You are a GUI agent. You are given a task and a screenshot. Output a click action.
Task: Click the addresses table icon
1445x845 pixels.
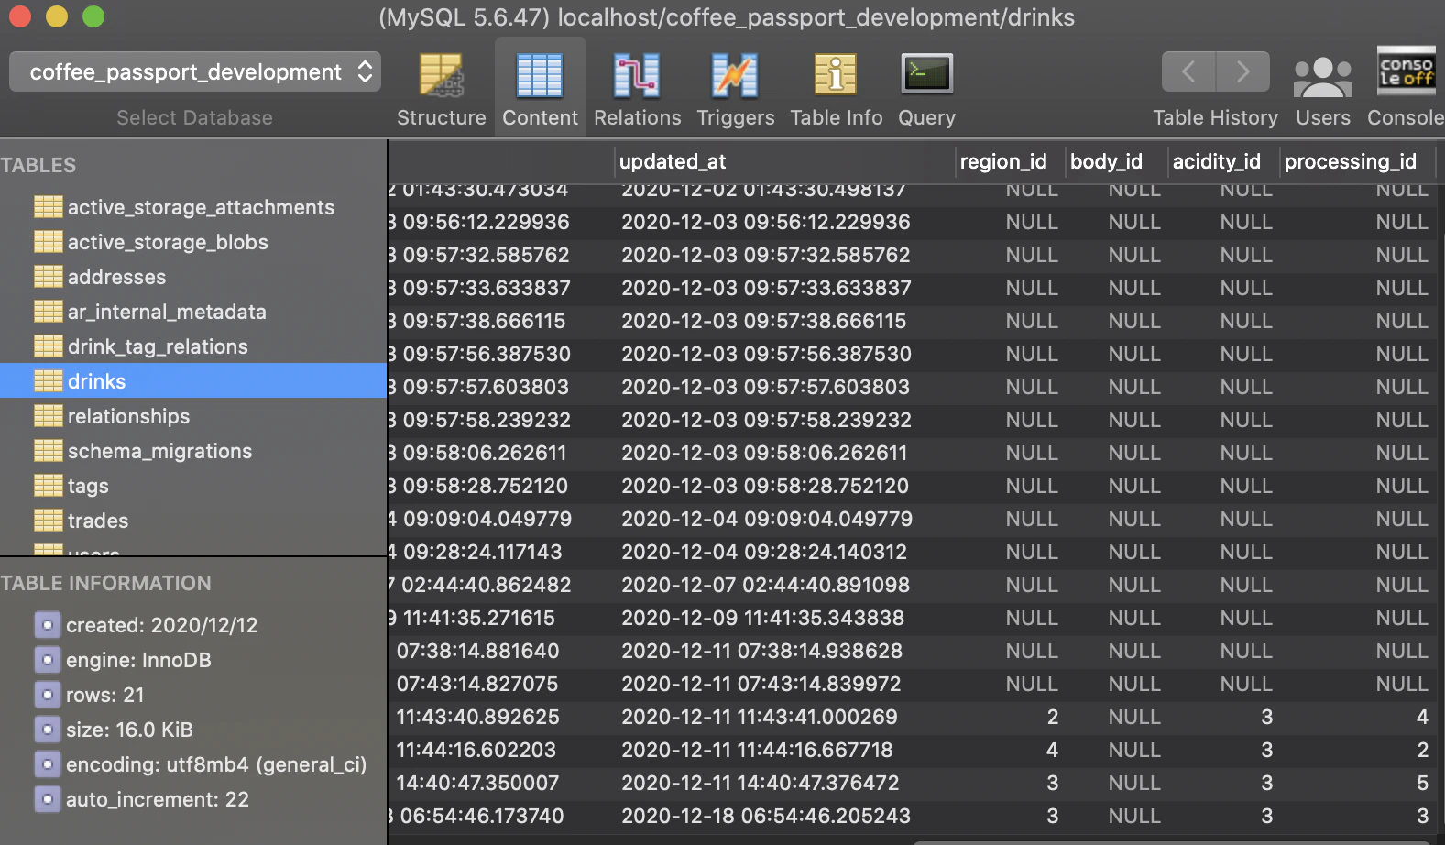tap(48, 277)
